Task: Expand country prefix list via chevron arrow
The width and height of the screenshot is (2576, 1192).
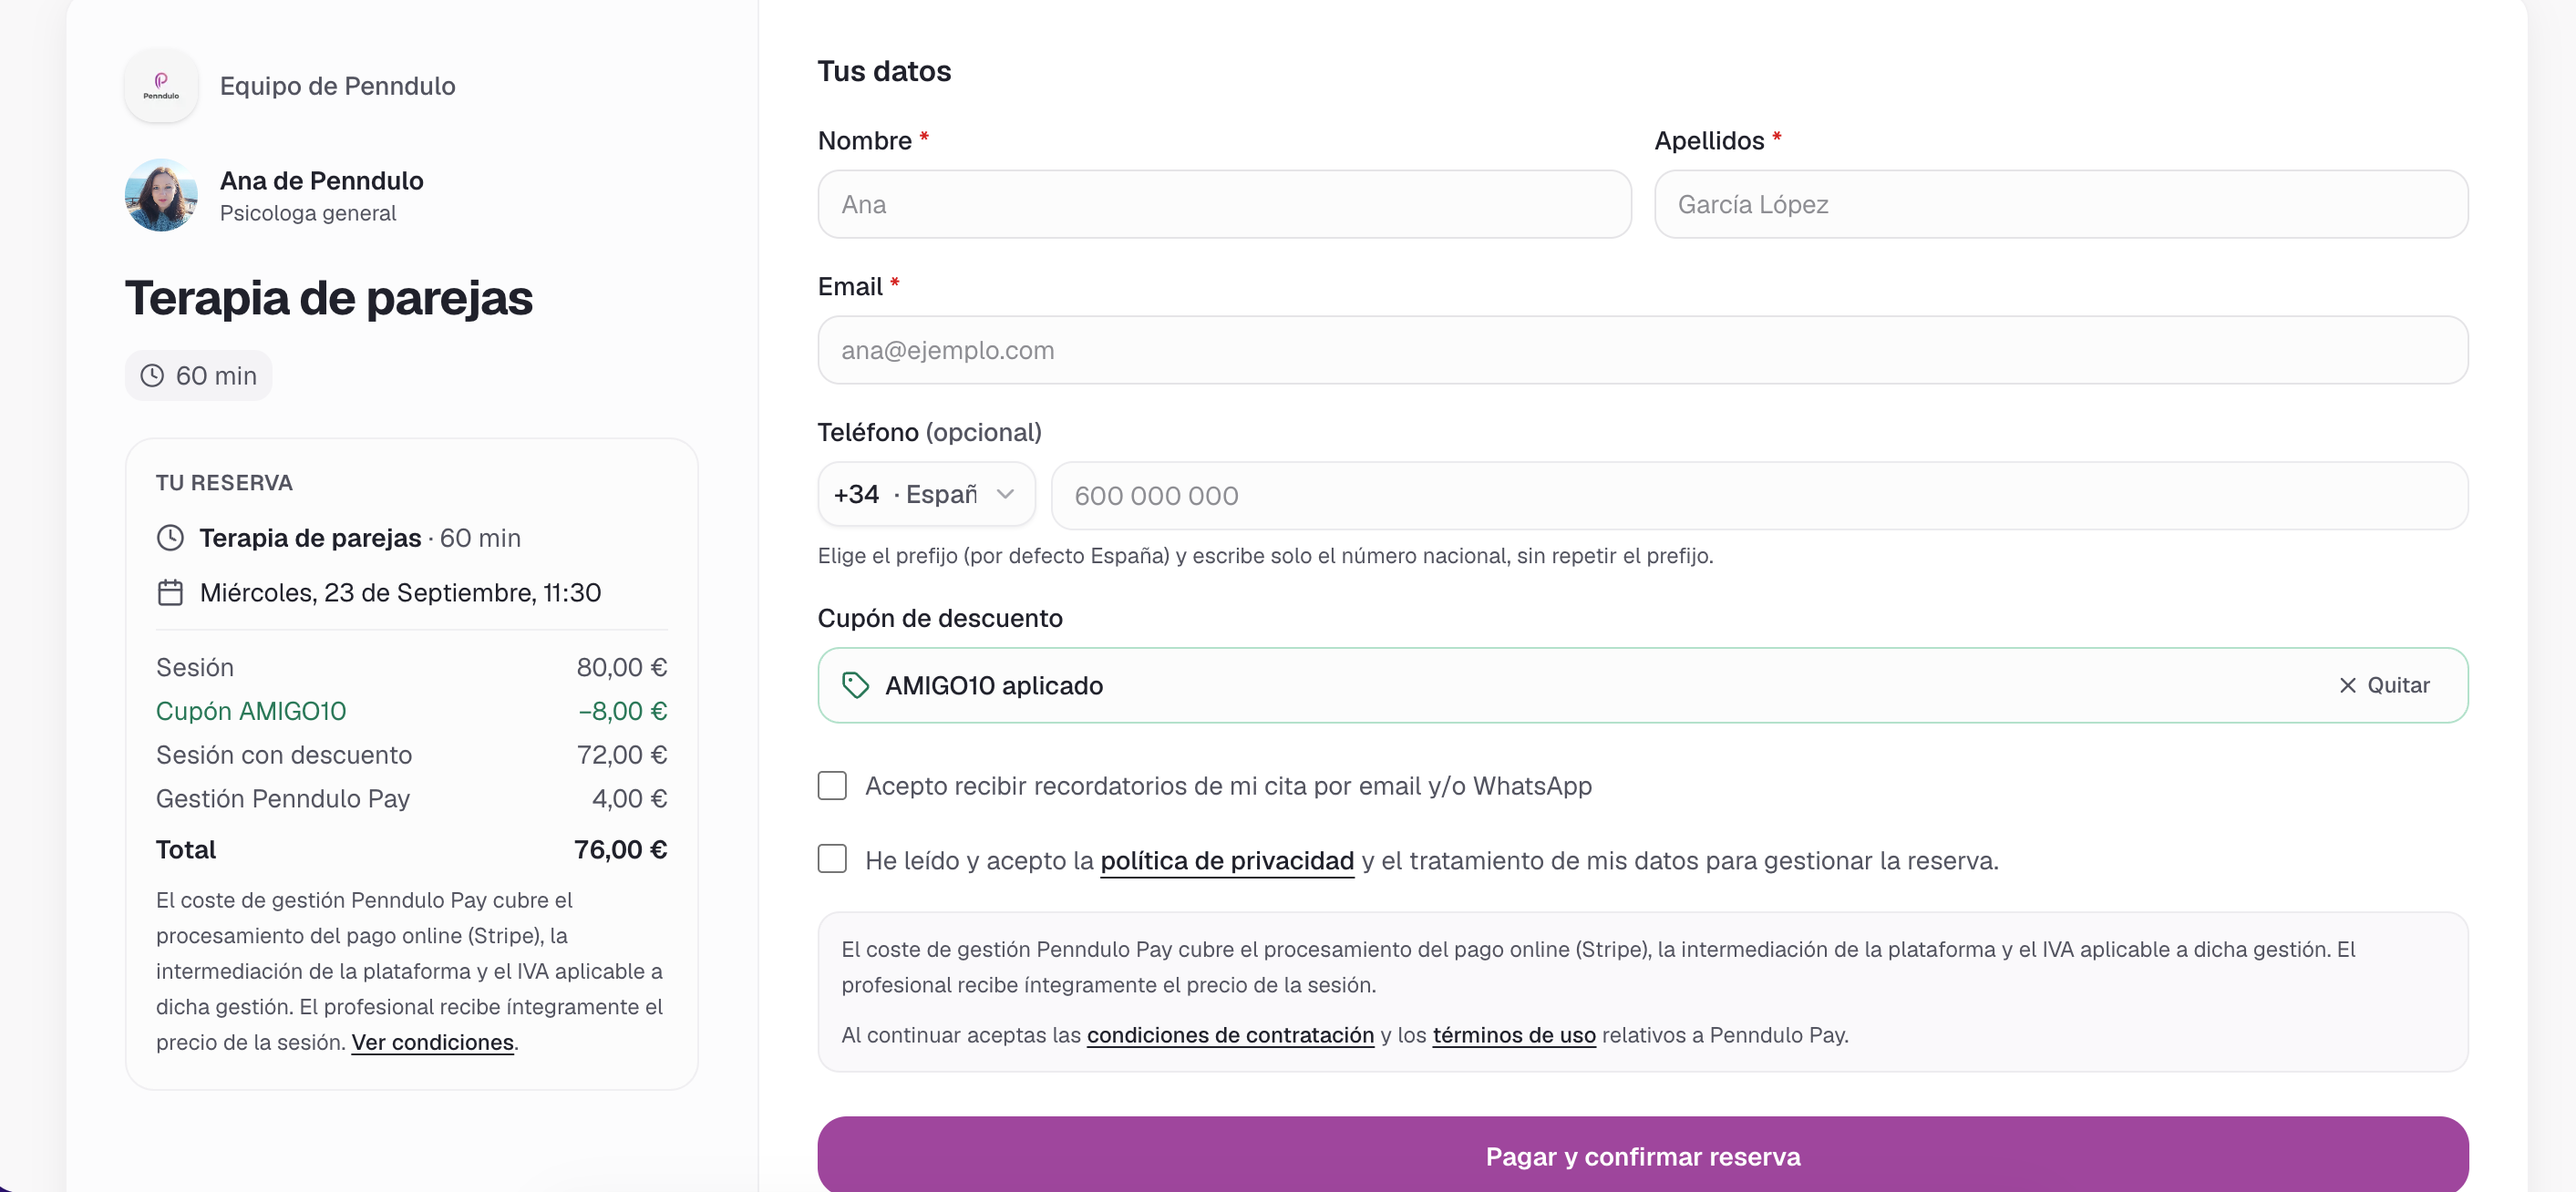Action: click(x=1006, y=494)
